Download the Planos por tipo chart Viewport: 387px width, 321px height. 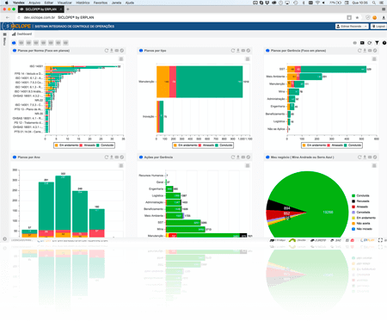238,51
